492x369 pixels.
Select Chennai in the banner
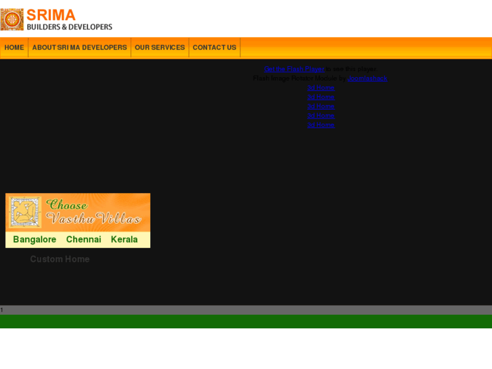click(x=83, y=240)
